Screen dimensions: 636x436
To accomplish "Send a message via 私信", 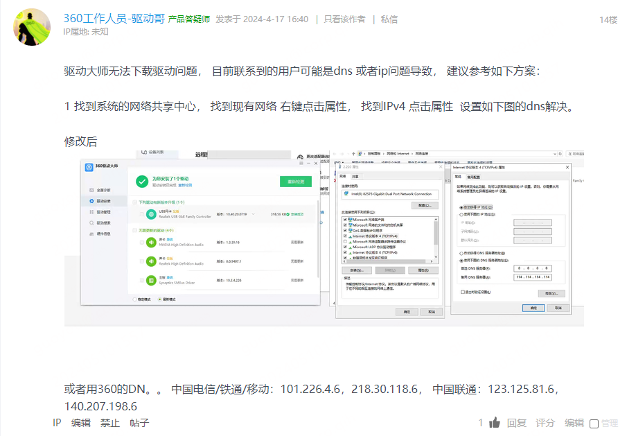I will click(x=389, y=19).
